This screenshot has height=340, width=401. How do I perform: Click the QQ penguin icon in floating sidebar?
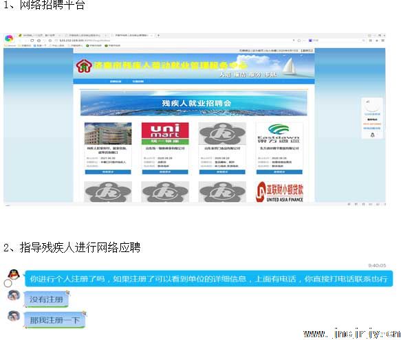(372, 135)
